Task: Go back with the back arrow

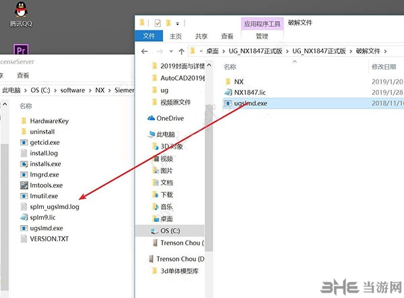Action: [145, 51]
